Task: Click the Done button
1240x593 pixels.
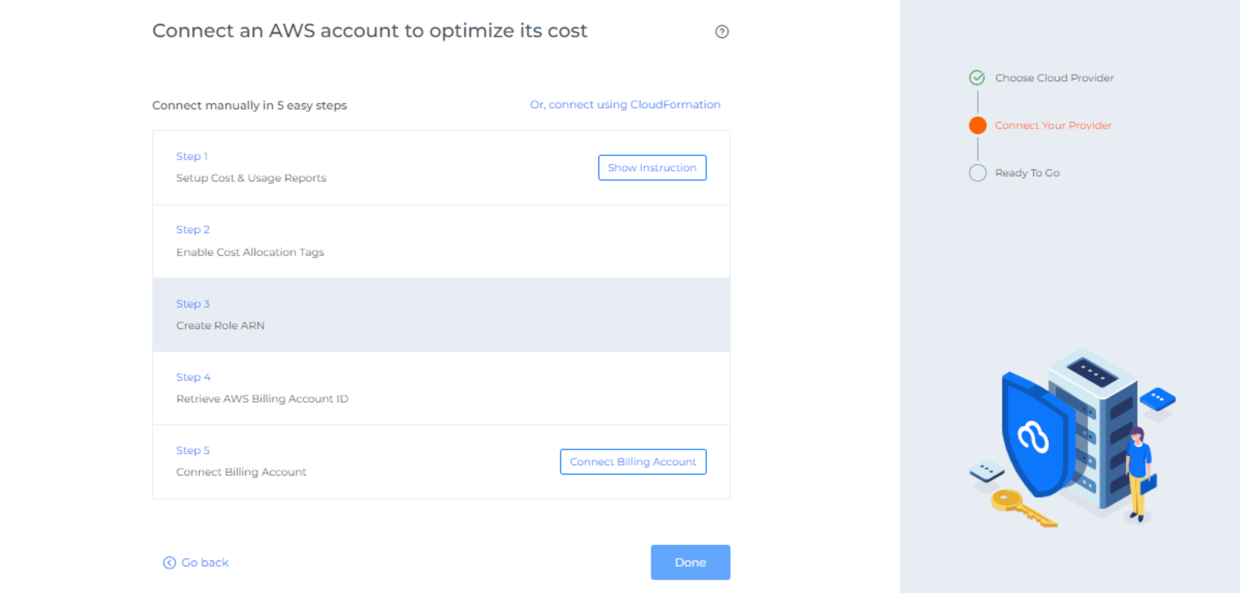Action: 690,562
